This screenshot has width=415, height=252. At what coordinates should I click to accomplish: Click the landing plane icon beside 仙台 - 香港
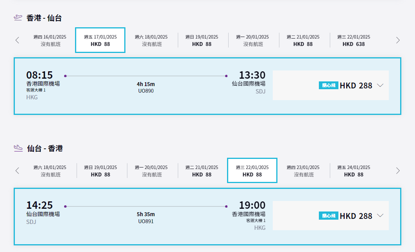pyautogui.click(x=18, y=148)
